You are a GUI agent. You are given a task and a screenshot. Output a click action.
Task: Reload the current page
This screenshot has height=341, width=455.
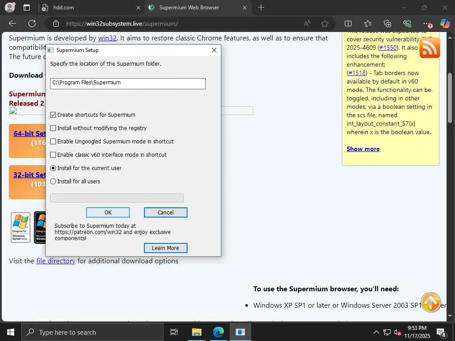(x=32, y=24)
